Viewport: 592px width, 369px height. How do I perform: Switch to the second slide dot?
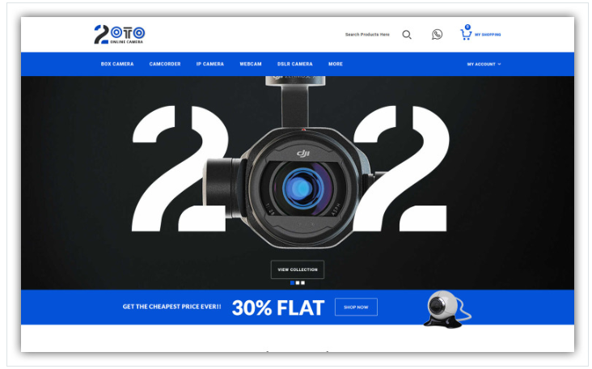pyautogui.click(x=298, y=282)
